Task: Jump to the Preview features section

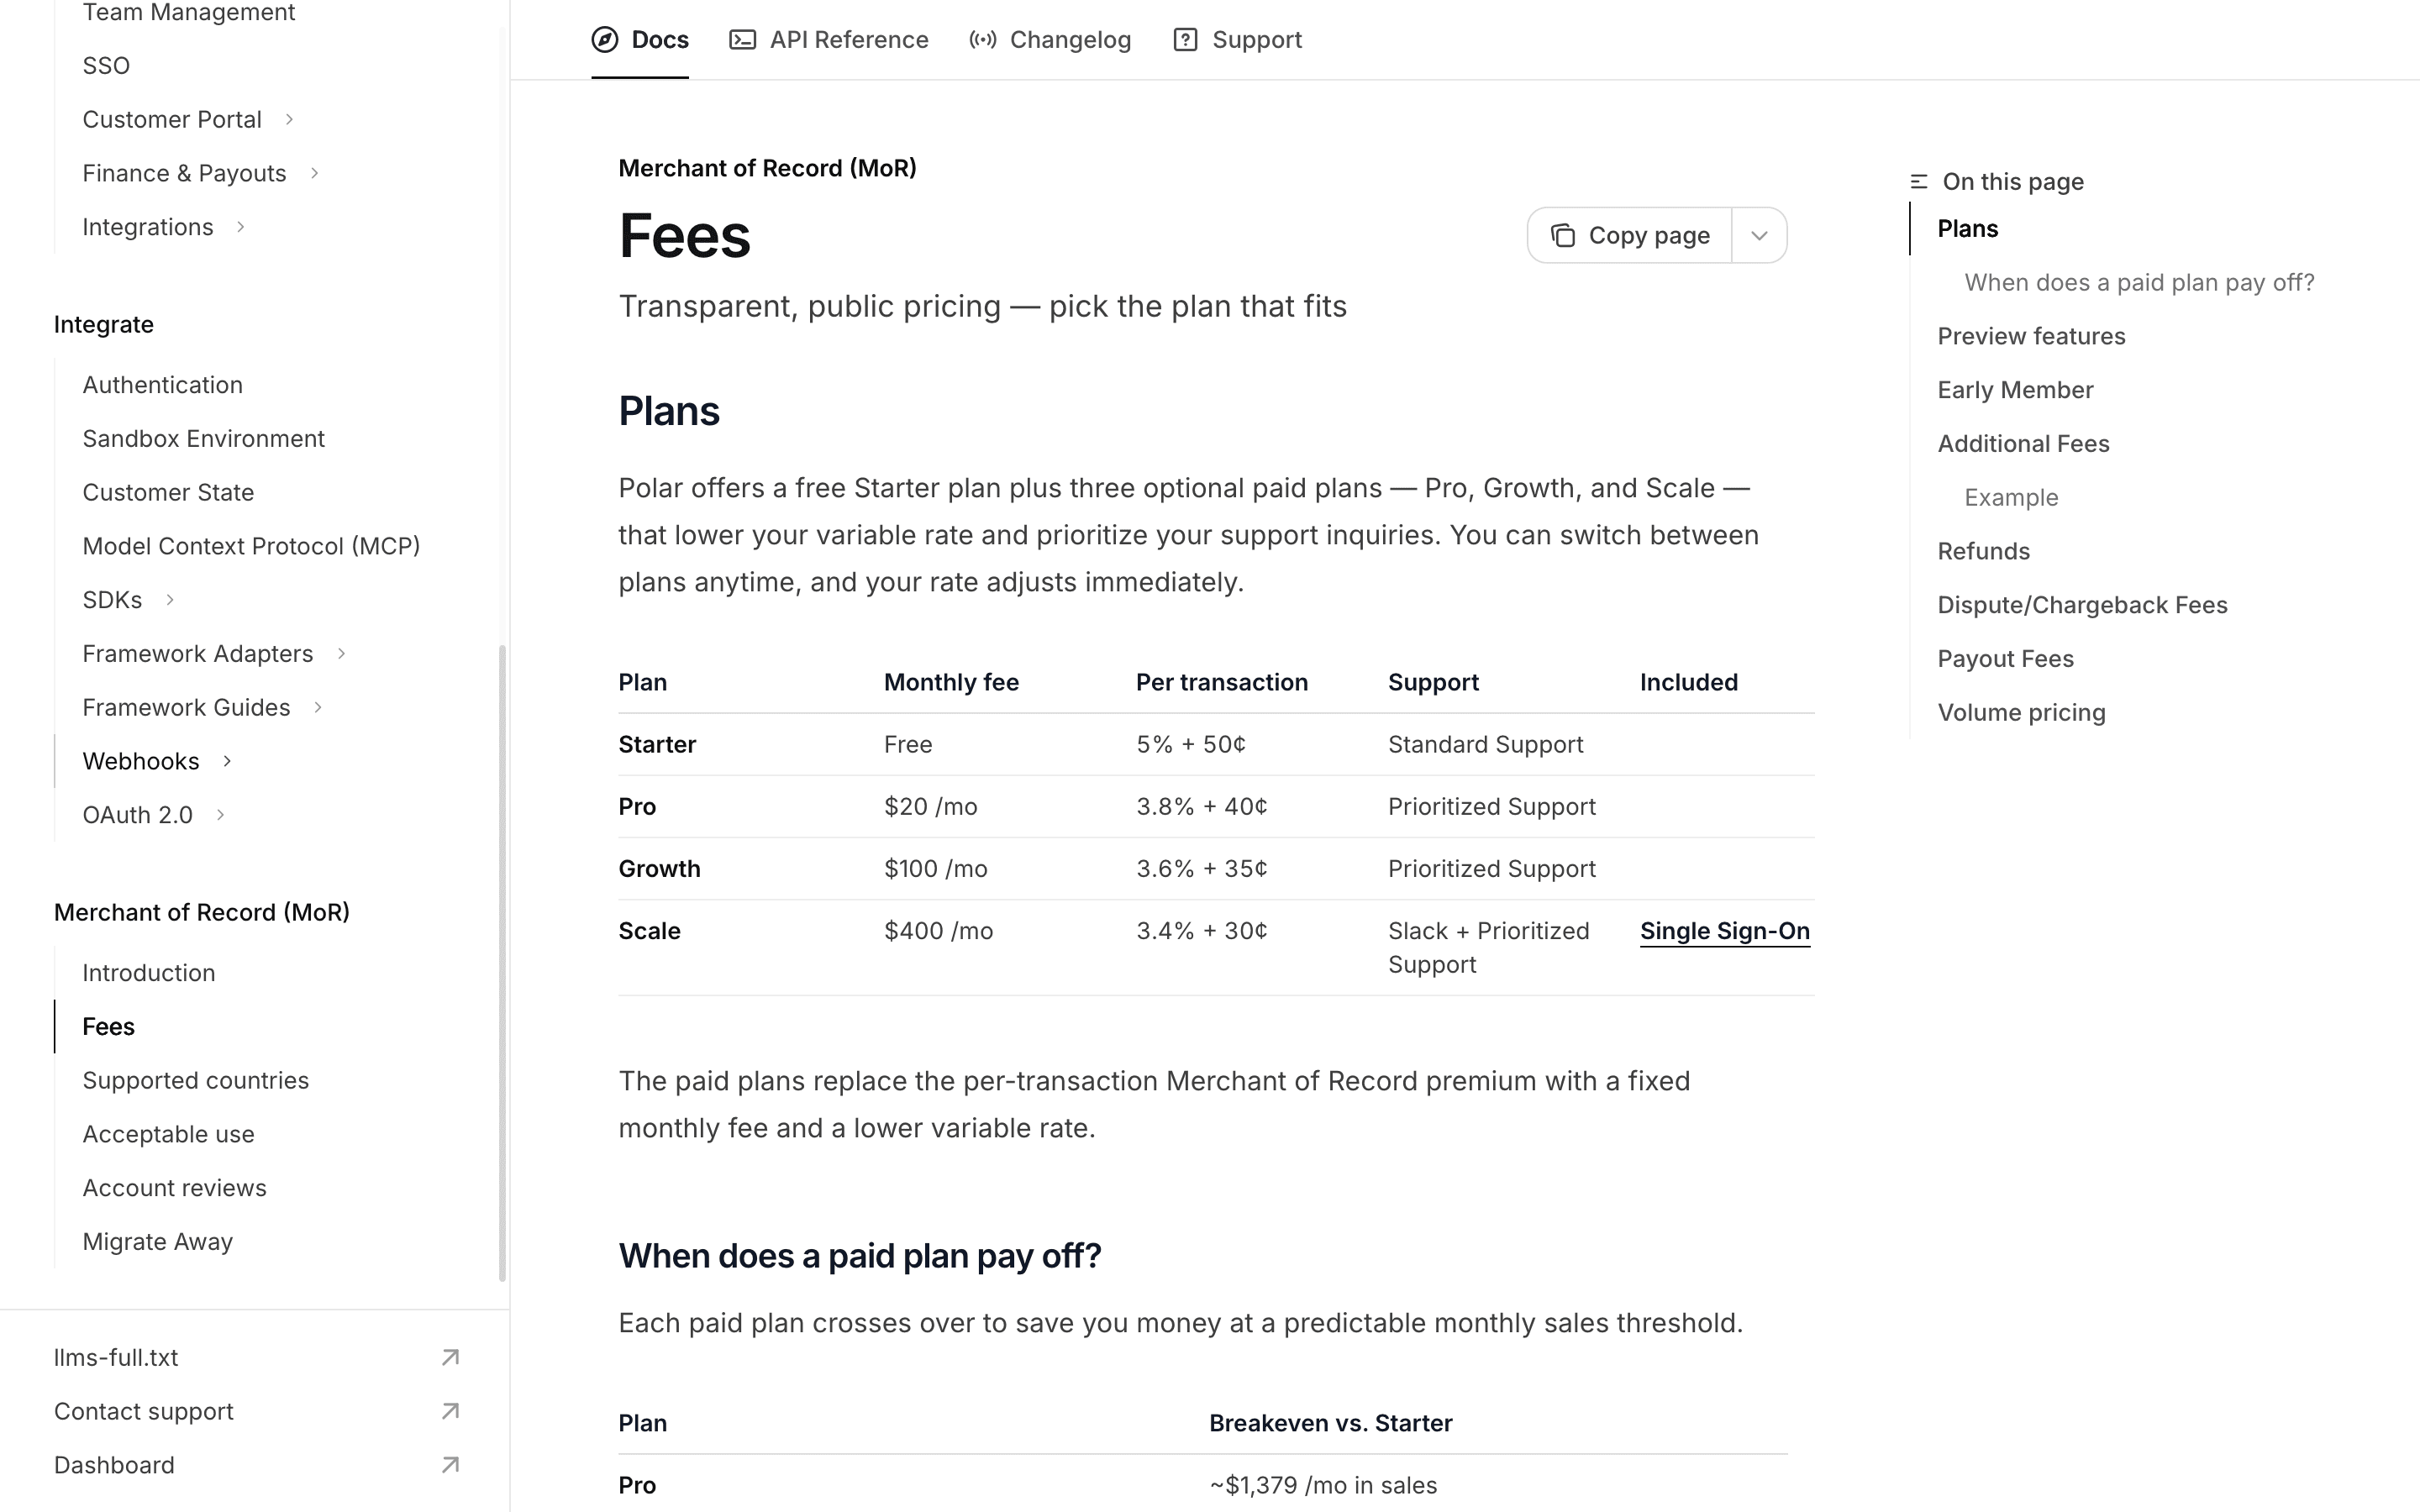Action: coord(2031,337)
